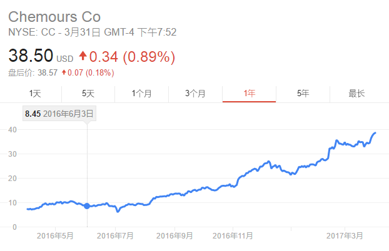Click the 40 y-axis gridline label

[x=11, y=129]
